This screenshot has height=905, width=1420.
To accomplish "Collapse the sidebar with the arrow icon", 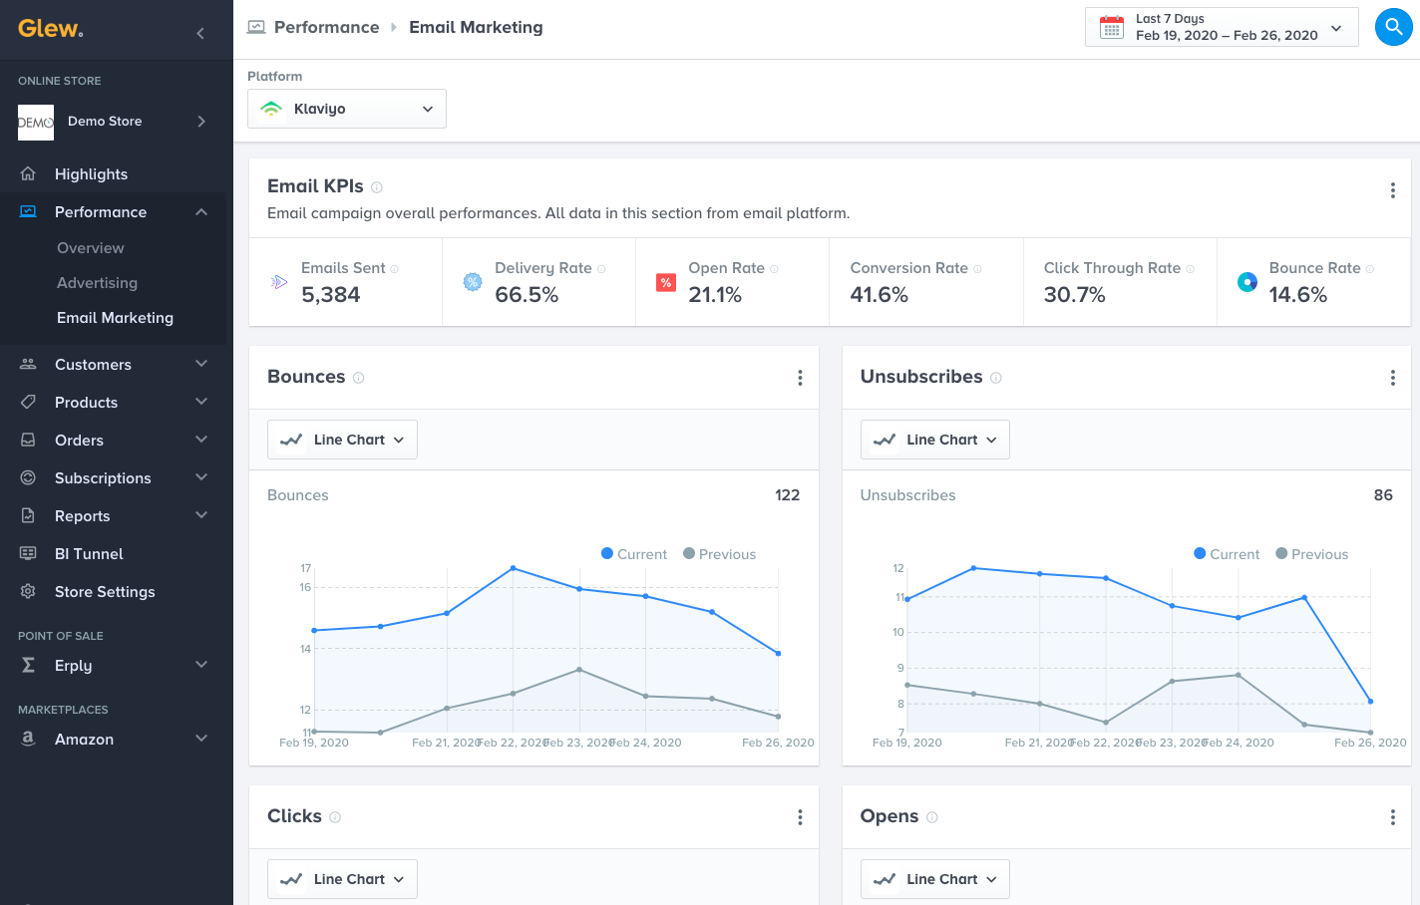I will (200, 34).
